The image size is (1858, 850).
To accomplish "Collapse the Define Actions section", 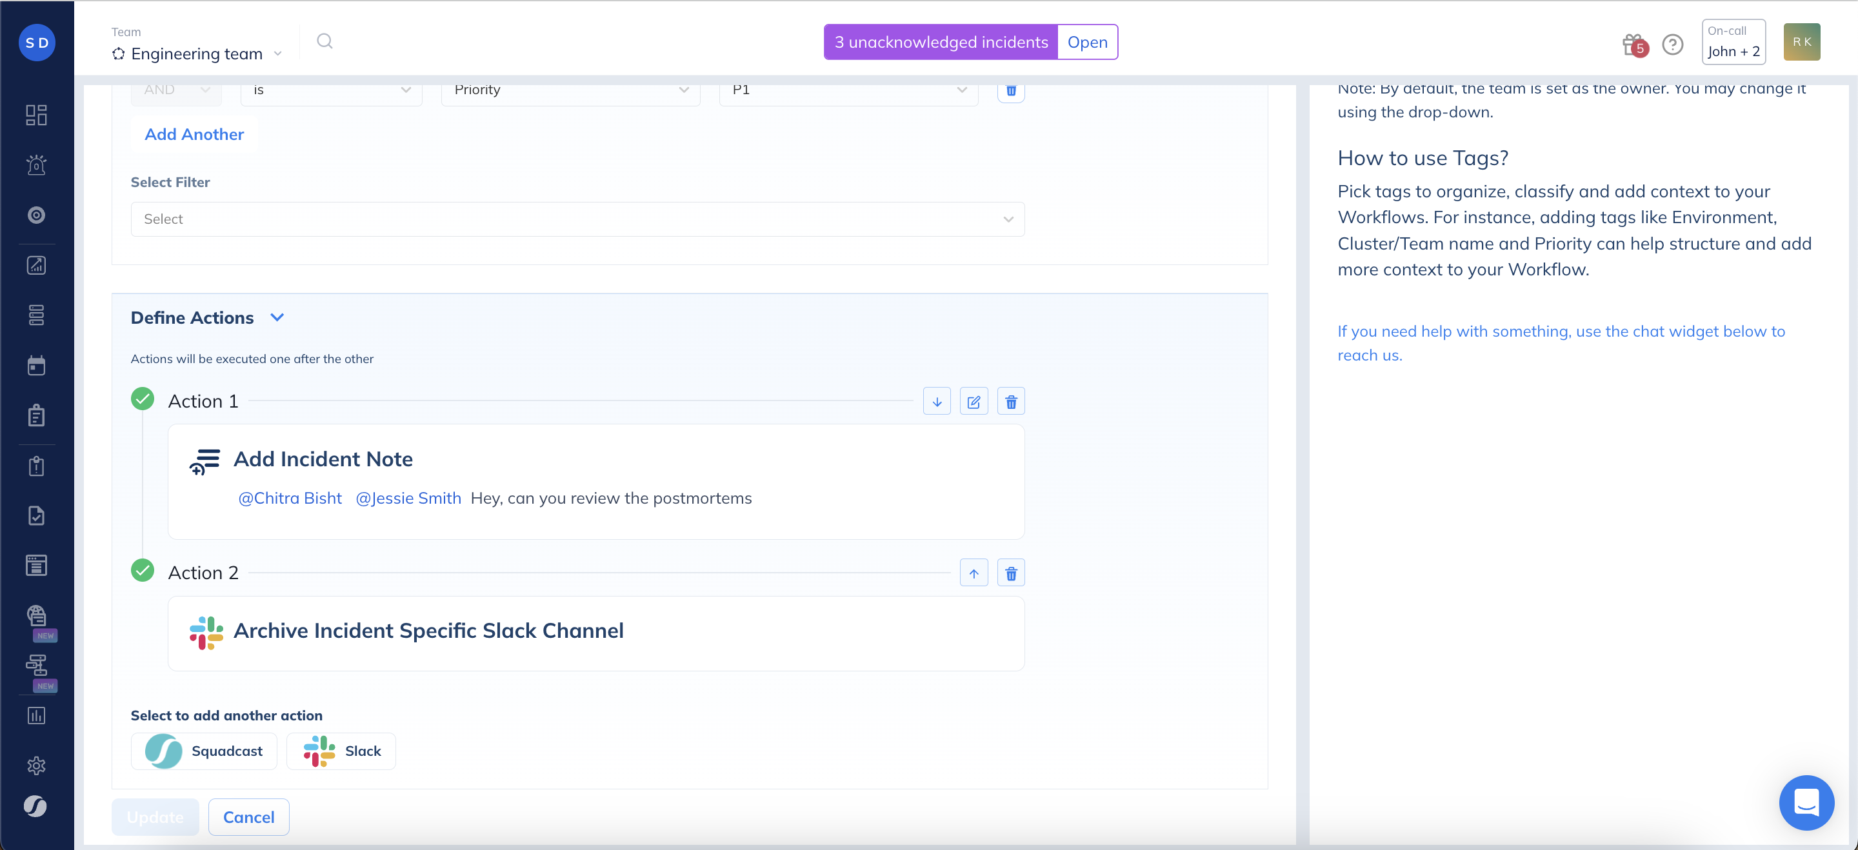I will (277, 317).
